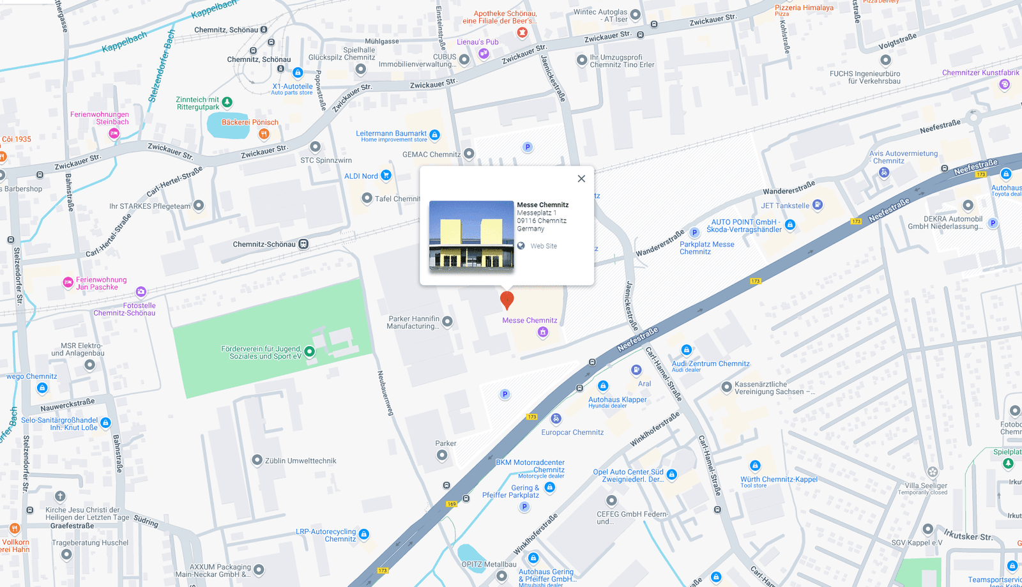Select the Spielhalle Glückspilz Chemnitz marker
The width and height of the screenshot is (1022, 587).
[361, 69]
